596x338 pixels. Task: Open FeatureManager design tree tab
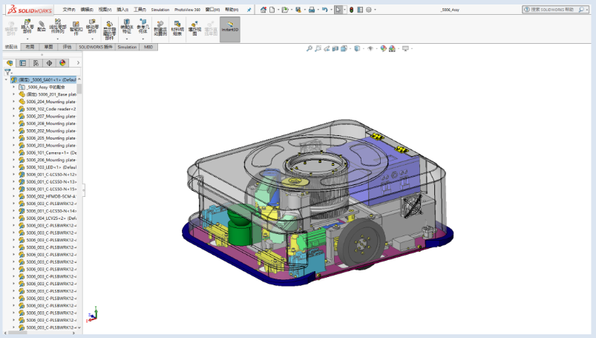[10, 63]
